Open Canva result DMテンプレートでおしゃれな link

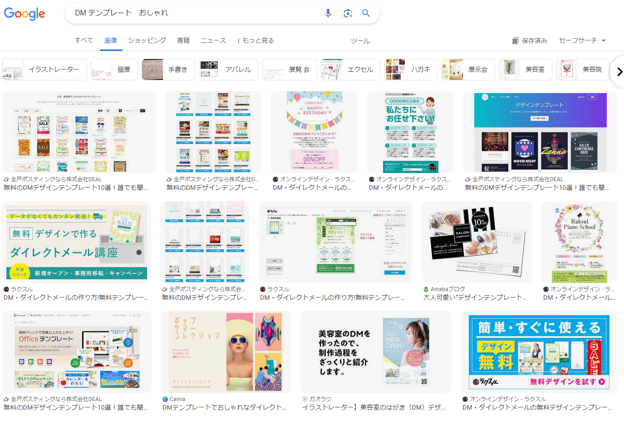(x=225, y=407)
